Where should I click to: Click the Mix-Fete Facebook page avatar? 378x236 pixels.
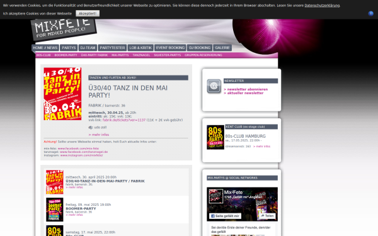click(215, 196)
